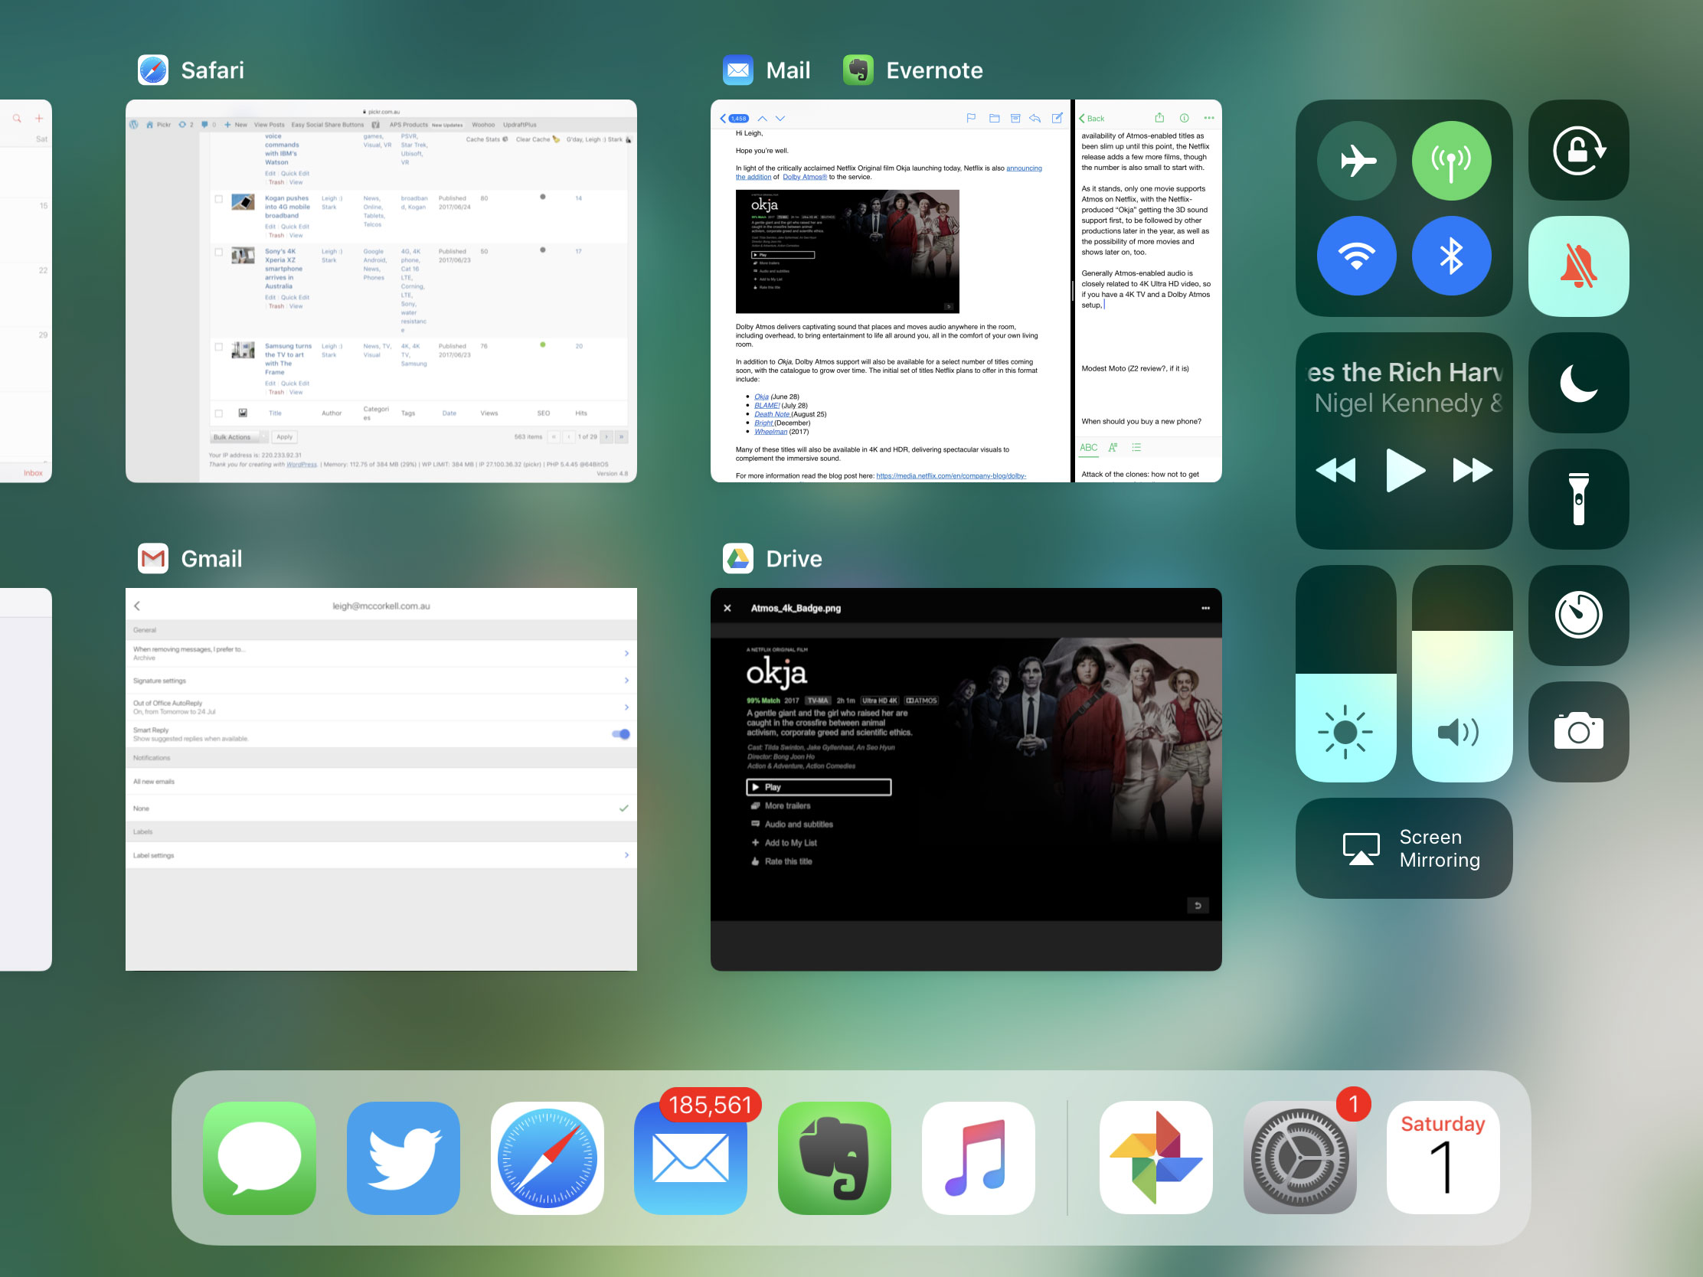The width and height of the screenshot is (1703, 1277).
Task: Adjust the brightness slider
Action: [x=1345, y=674]
